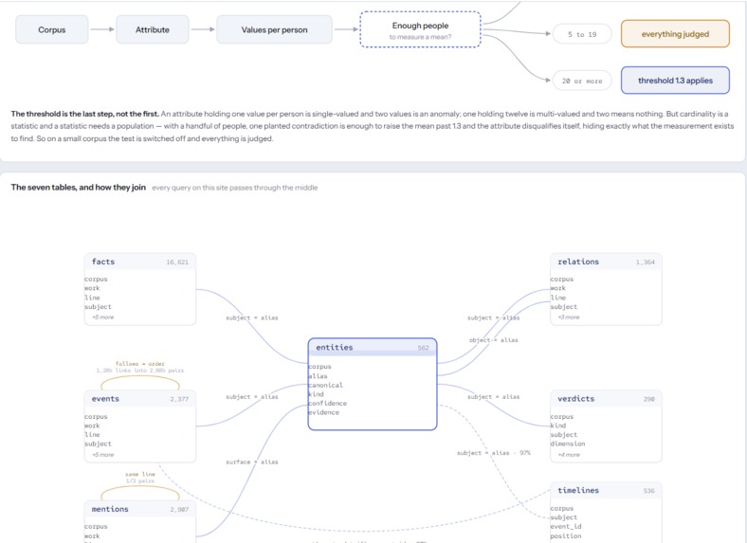This screenshot has width=747, height=543.
Task: Click the 'to measure a mean?' subtitle
Action: pyautogui.click(x=420, y=37)
